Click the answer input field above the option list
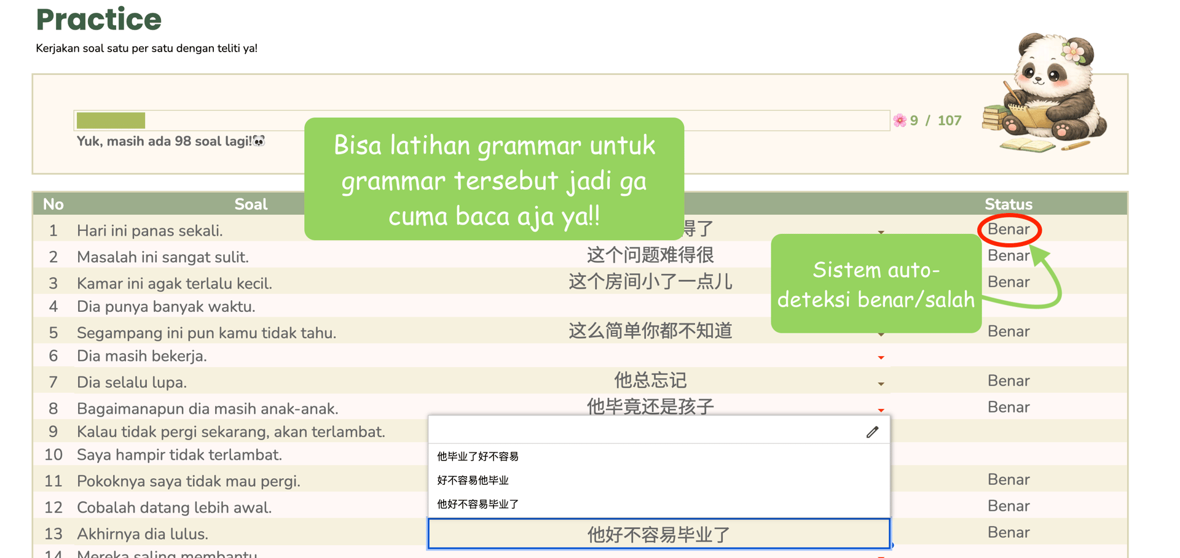The height and width of the screenshot is (558, 1180). click(615, 432)
